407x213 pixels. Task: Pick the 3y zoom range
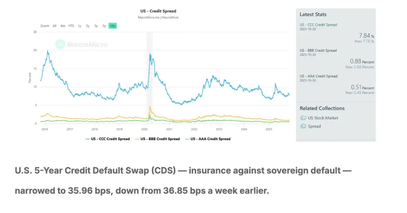click(96, 26)
